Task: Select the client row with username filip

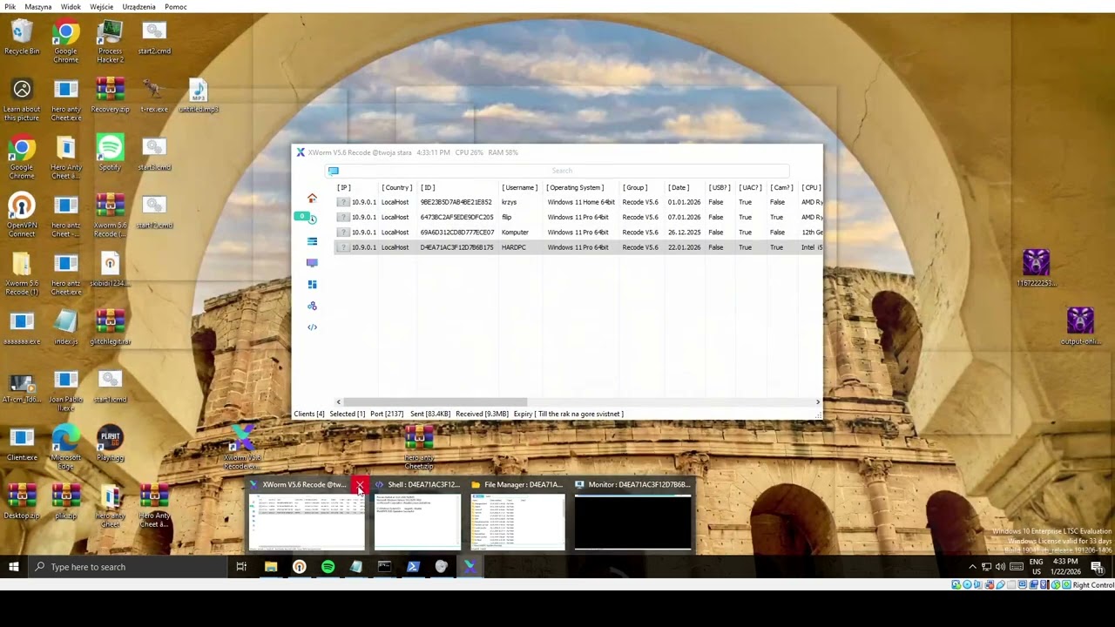Action: tap(578, 217)
